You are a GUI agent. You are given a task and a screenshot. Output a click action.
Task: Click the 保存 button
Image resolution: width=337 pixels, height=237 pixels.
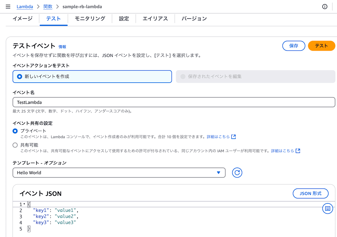point(294,46)
